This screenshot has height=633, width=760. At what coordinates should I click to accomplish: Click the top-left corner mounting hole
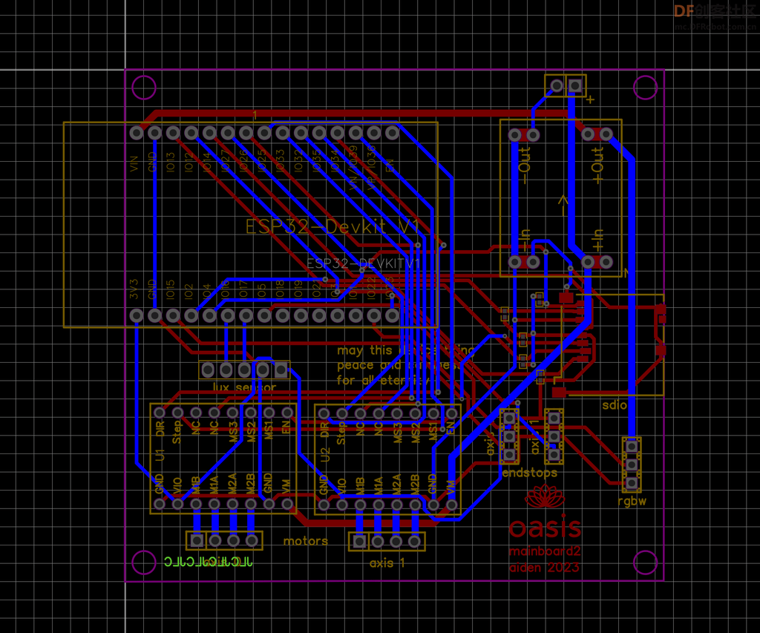point(144,88)
